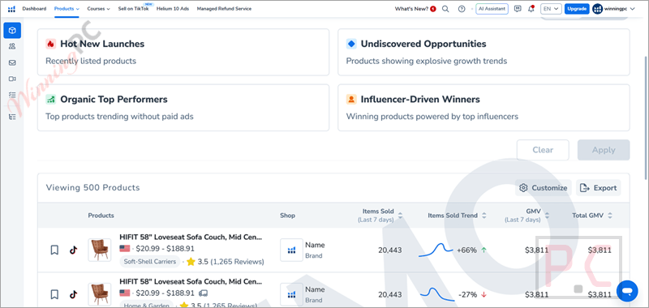Bookmark the second HIFIT Loveseat row
This screenshot has height=308, width=649.
[x=54, y=294]
